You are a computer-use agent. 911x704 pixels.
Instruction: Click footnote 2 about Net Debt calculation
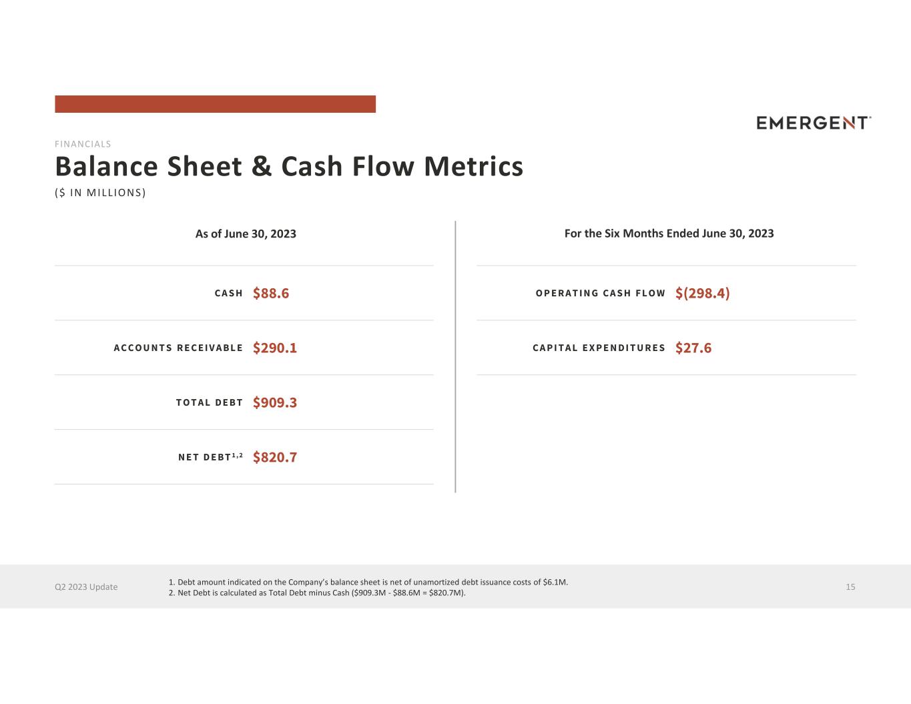318,593
